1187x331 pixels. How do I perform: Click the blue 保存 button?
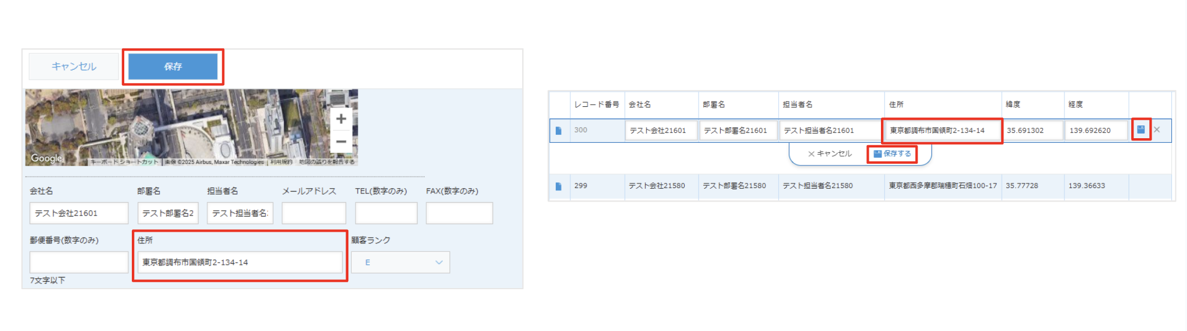(x=173, y=67)
